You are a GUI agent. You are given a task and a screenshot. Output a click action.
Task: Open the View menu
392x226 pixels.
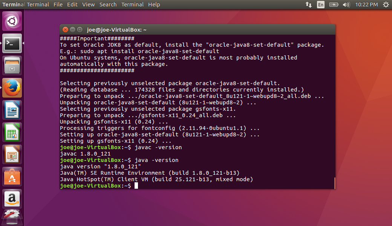pyautogui.click(x=89, y=5)
